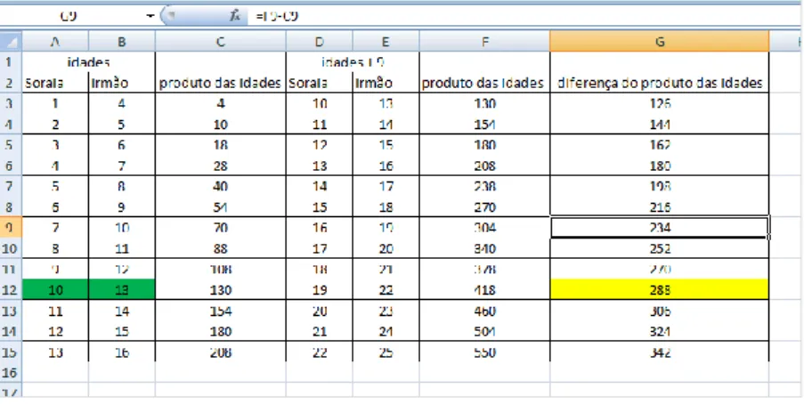Screen dimensions: 804x404
Task: Click the green cell with 10 in column A
Action: 55,290
